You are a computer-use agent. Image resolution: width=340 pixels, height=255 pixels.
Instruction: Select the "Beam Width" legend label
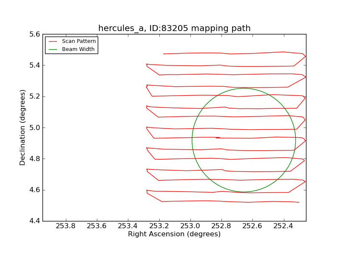(x=78, y=49)
